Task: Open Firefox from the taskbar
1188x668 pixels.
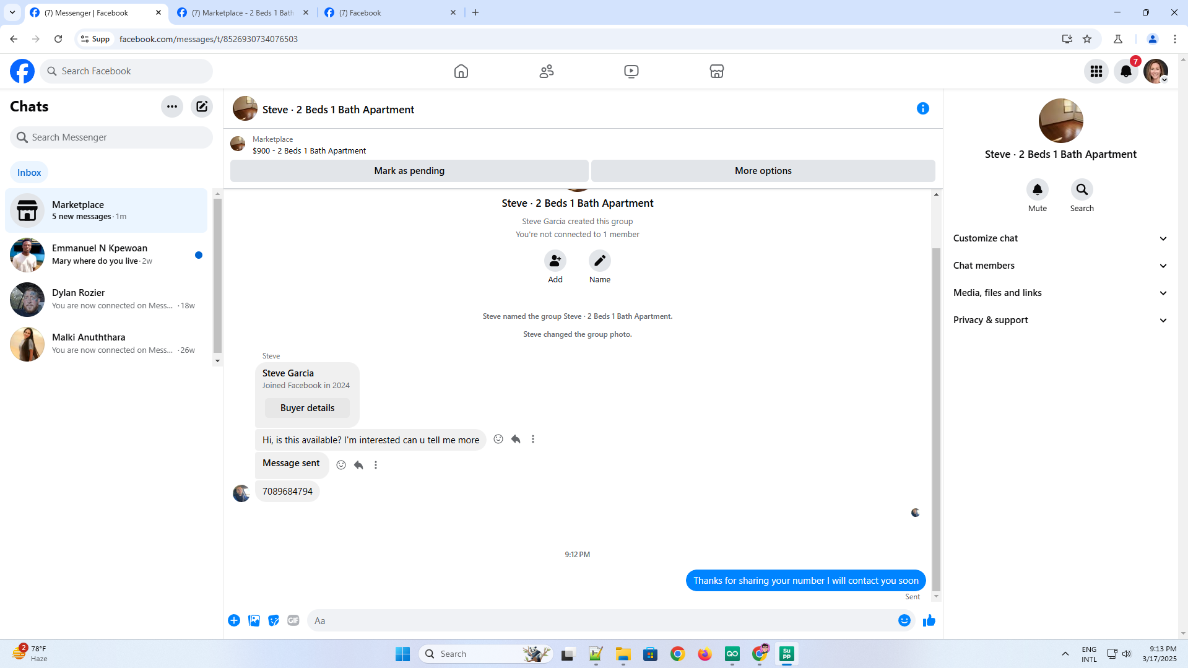Action: tap(705, 654)
